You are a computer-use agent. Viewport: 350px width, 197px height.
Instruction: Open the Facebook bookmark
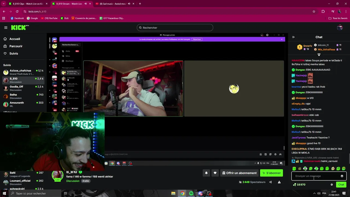pos(17,18)
